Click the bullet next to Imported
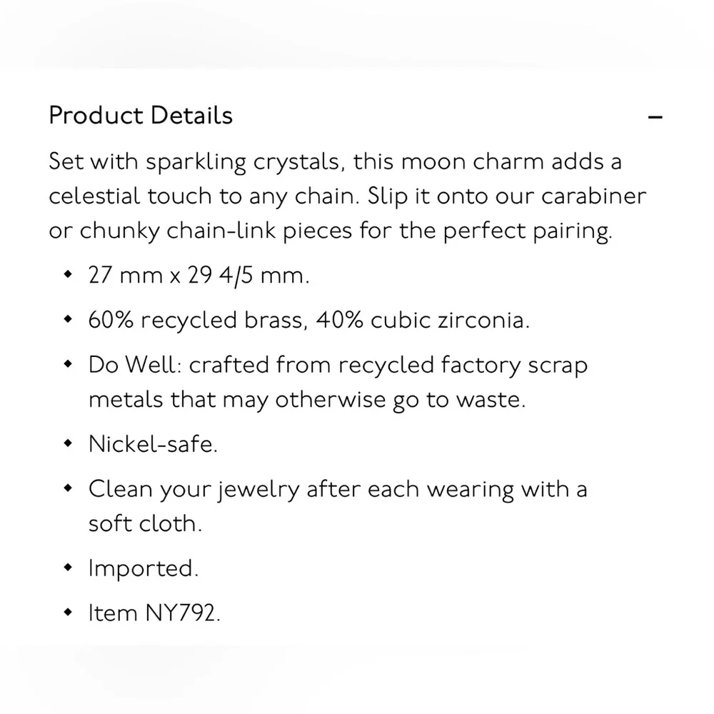714x714 pixels. point(69,567)
